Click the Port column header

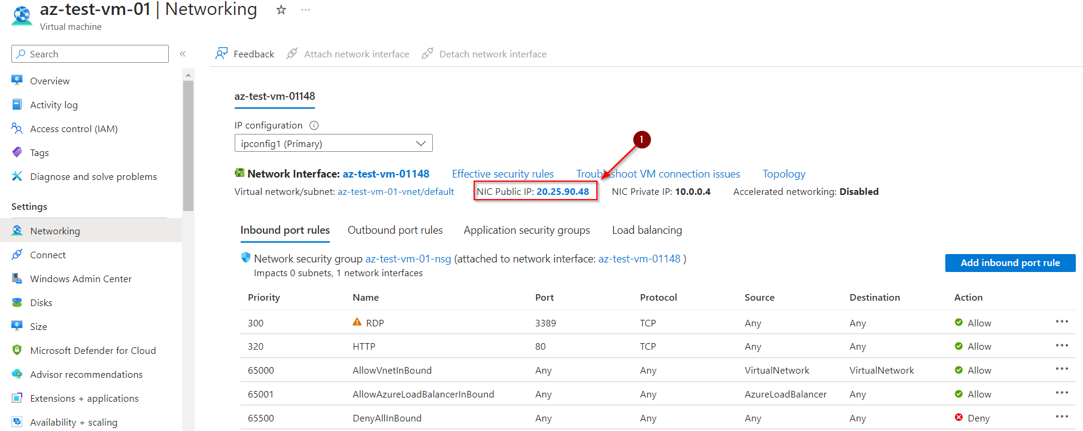pyautogui.click(x=544, y=298)
